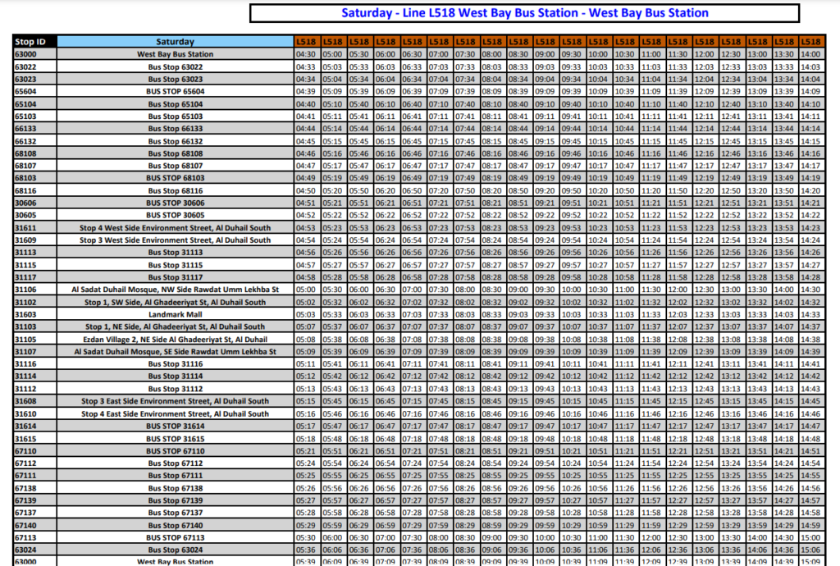Select the 15:06 time at Bus Stop 63024
840x566 pixels.
[810, 550]
